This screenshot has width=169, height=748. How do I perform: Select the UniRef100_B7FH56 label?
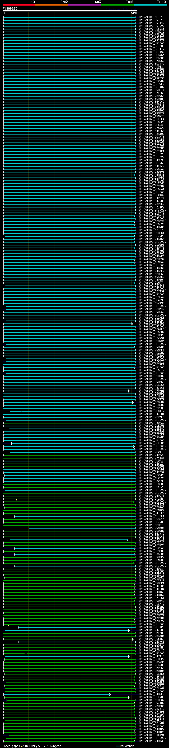[x=151, y=93]
